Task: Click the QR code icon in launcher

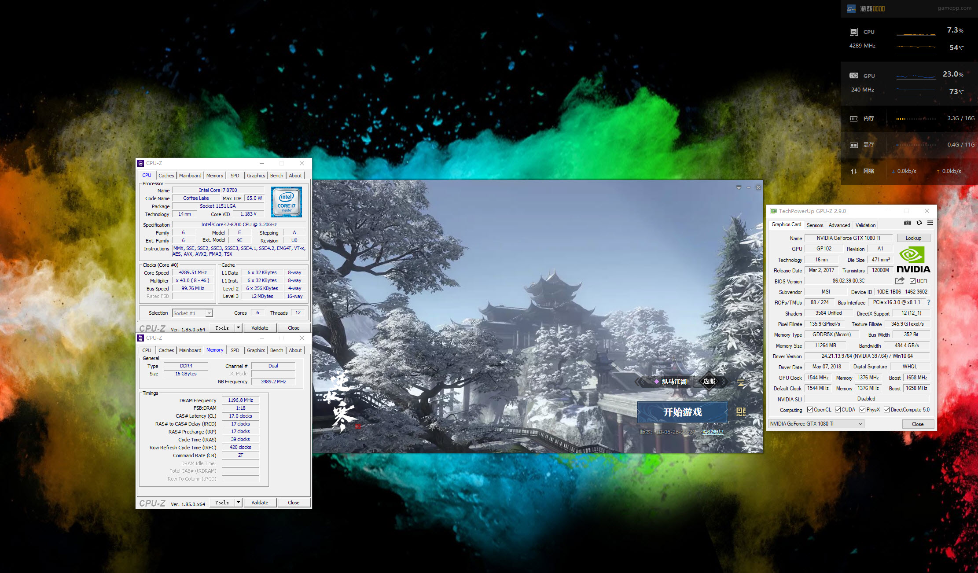Action: coord(741,411)
